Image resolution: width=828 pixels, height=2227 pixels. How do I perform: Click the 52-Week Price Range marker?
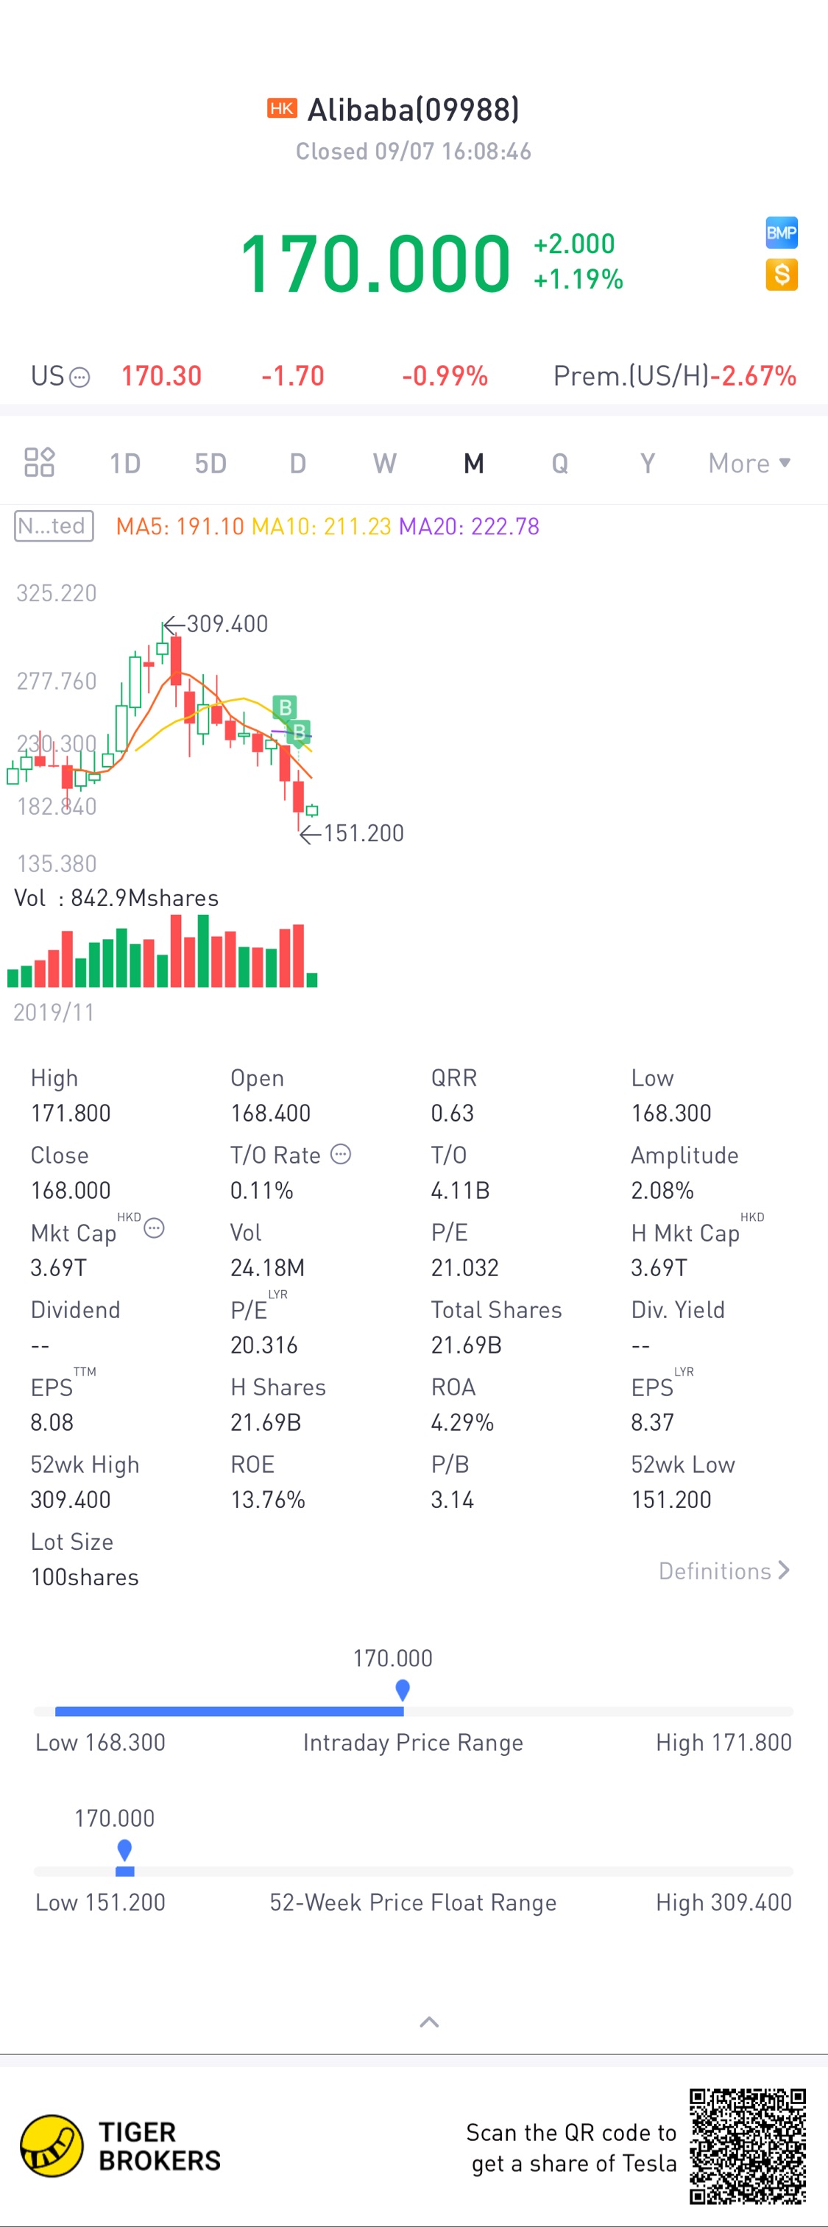pos(124,1849)
